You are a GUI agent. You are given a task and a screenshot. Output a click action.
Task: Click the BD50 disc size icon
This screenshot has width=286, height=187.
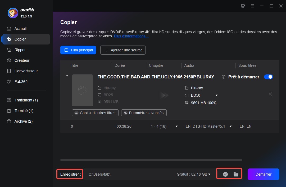point(187,95)
